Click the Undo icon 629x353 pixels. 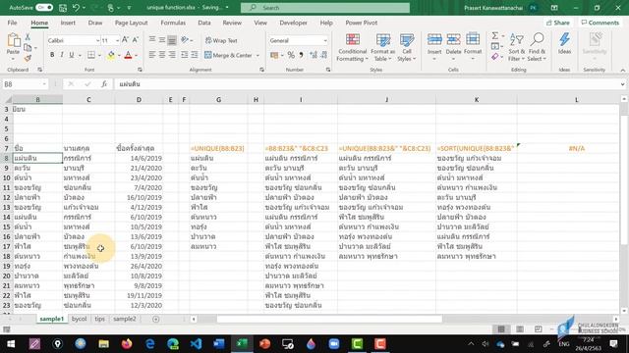click(x=76, y=7)
